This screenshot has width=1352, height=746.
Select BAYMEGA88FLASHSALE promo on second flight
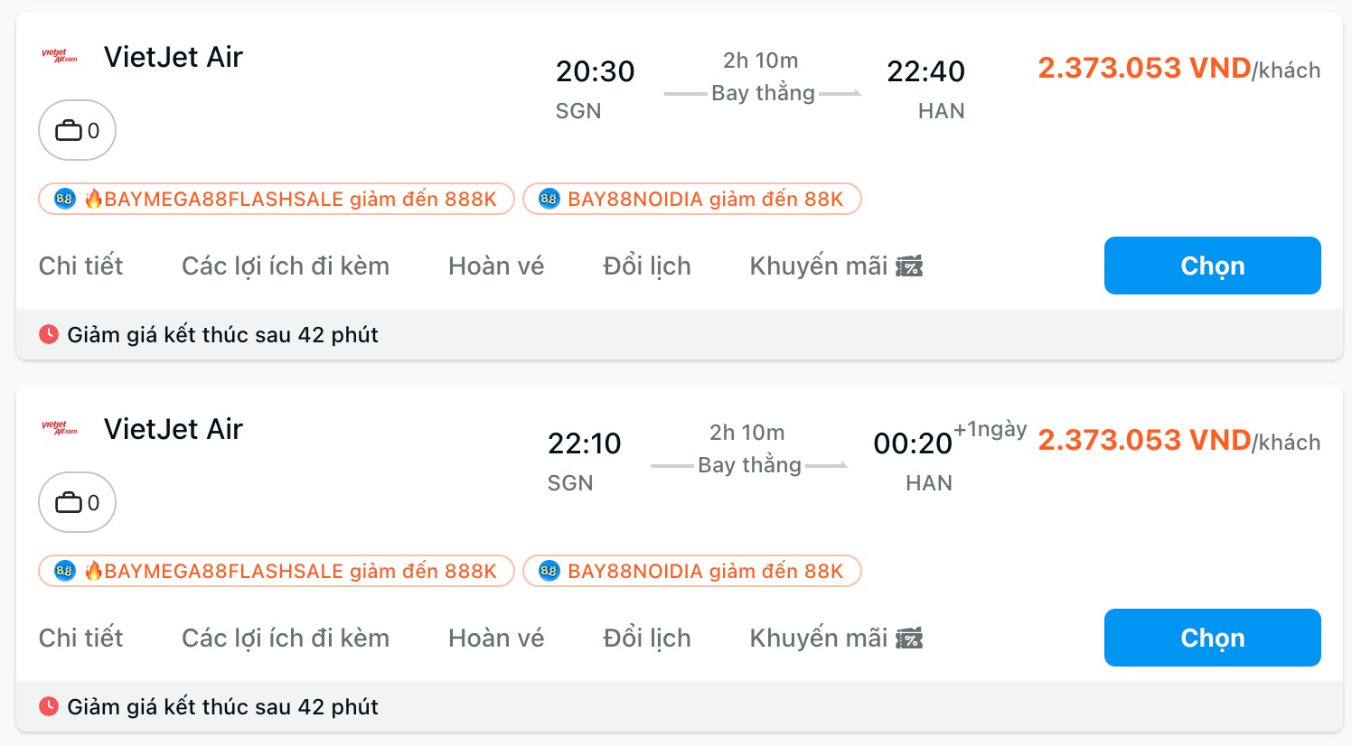(277, 571)
